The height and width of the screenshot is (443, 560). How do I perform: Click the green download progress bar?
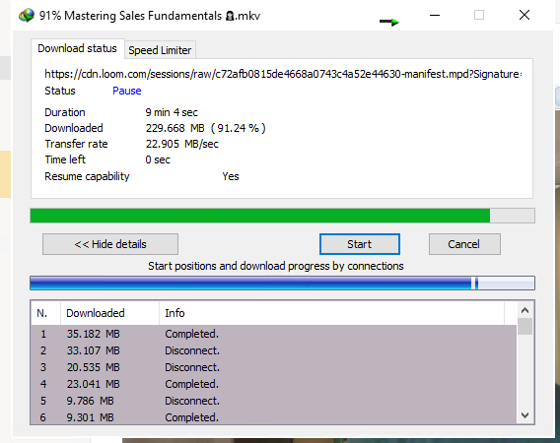click(283, 216)
